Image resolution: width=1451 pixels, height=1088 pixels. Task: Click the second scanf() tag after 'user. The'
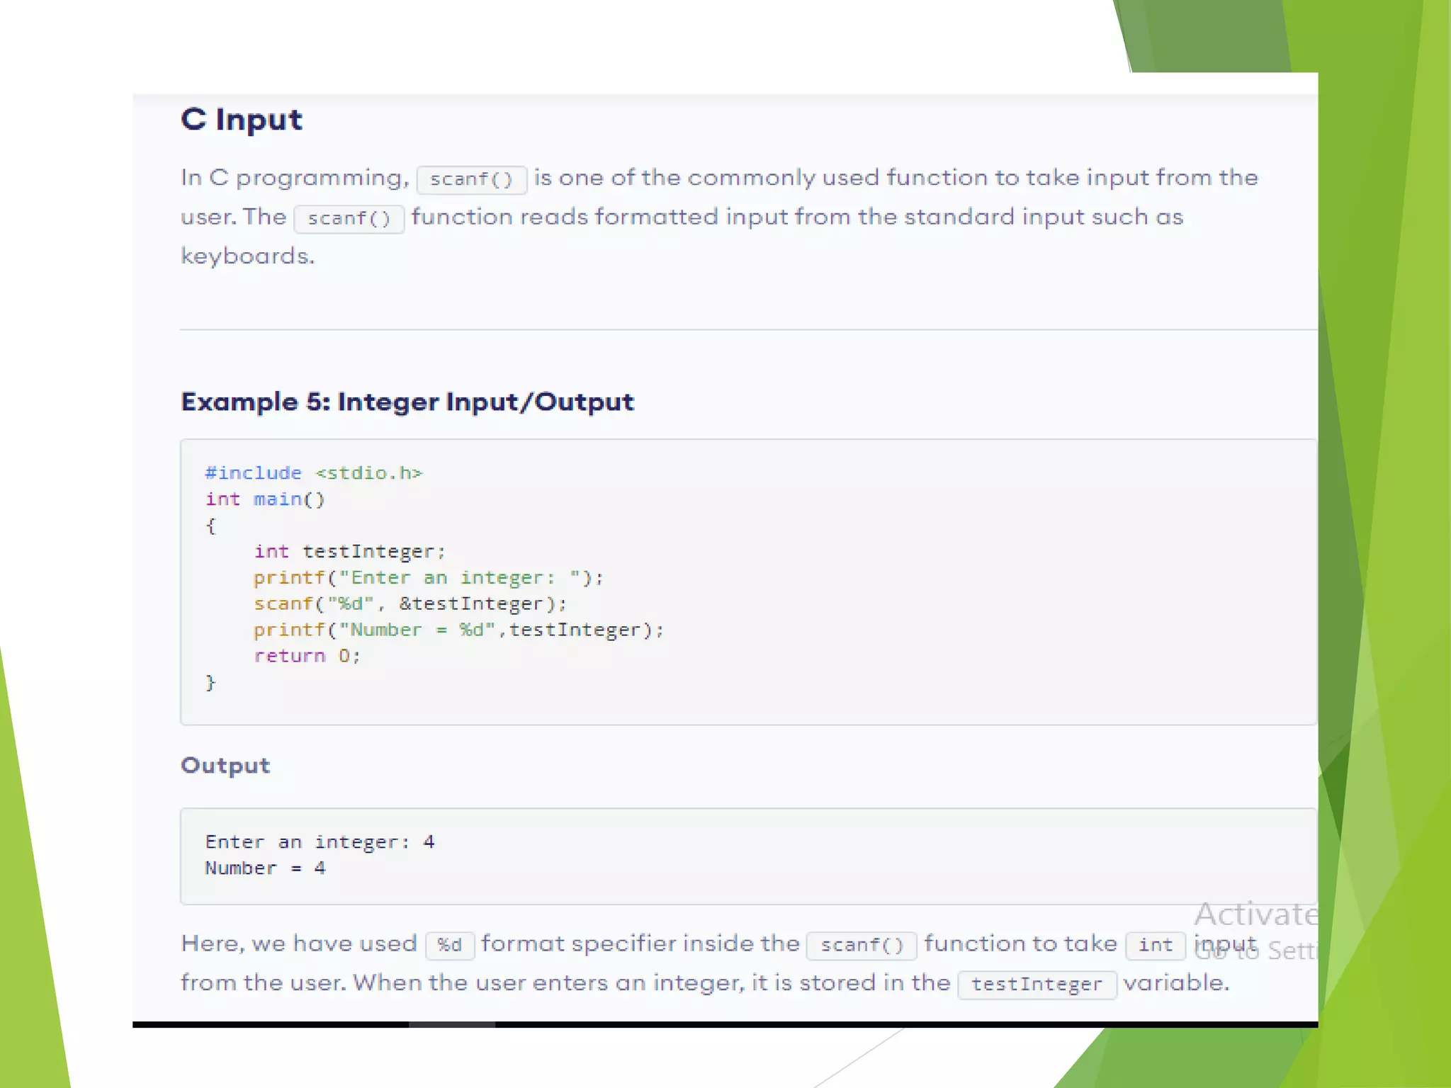tap(349, 218)
